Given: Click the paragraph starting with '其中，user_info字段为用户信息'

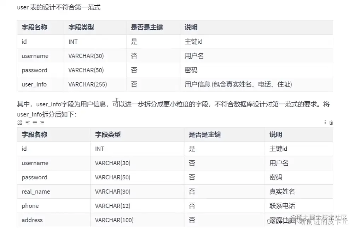Looking at the screenshot, I should pyautogui.click(x=173, y=109).
